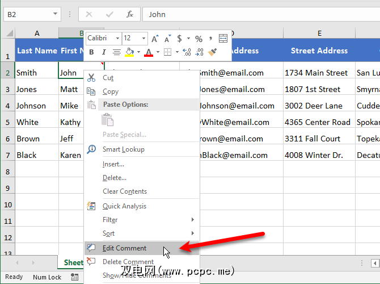Click the macro record status bar icon

point(75,277)
